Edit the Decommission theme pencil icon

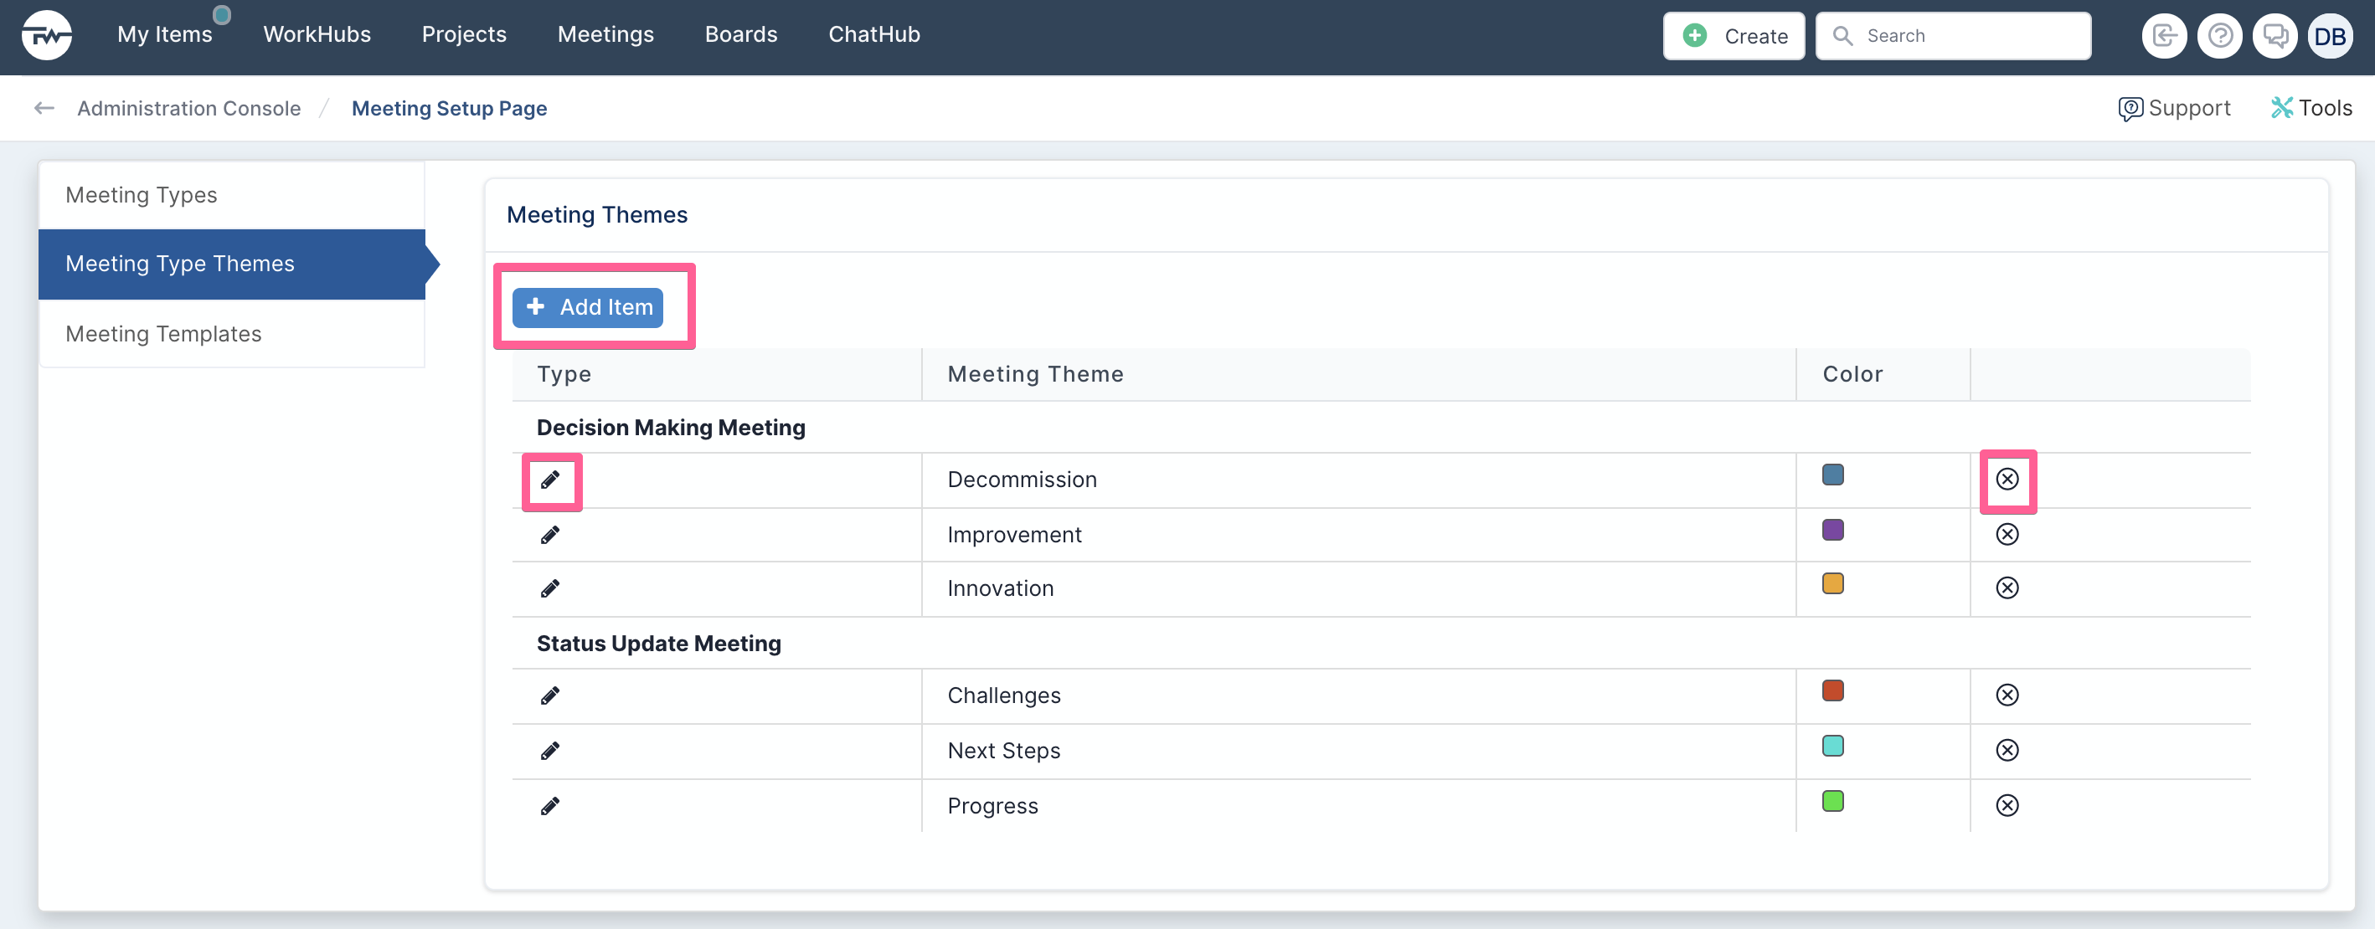coord(550,480)
